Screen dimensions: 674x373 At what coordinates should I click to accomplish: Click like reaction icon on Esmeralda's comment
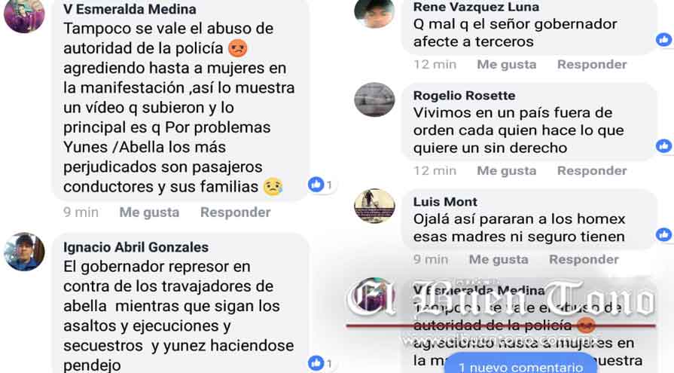click(316, 185)
